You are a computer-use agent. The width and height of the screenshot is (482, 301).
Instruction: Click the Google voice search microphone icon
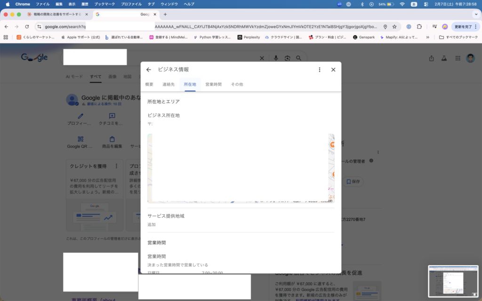point(276,58)
